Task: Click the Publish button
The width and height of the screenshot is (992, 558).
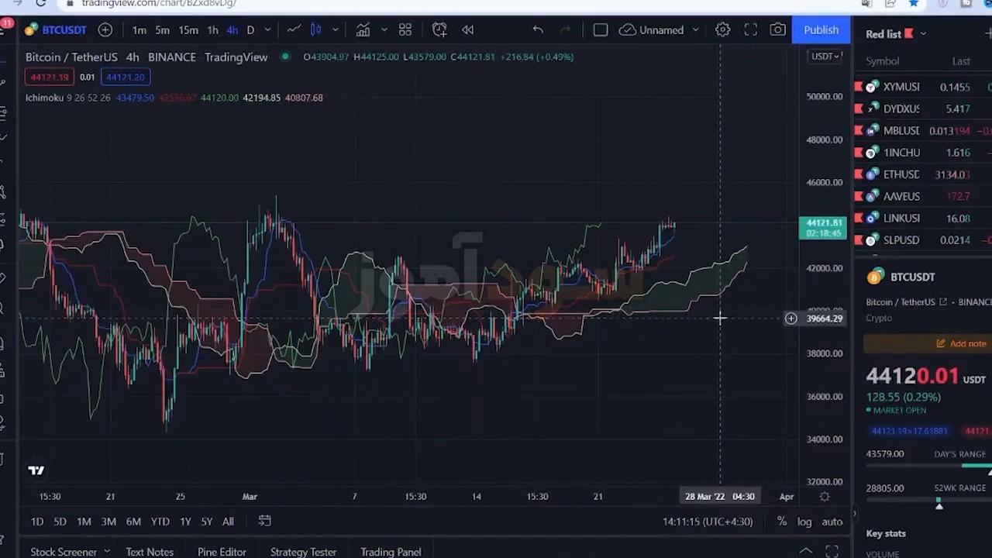Action: click(821, 30)
